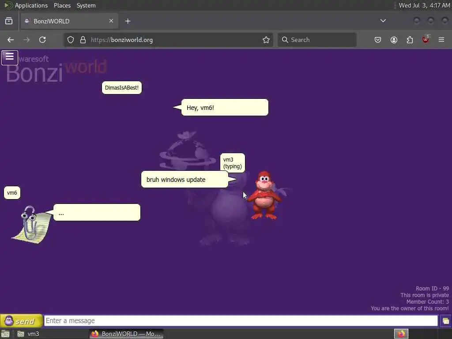452x339 pixels.
Task: Go back with the browser back arrow
Action: tap(11, 40)
